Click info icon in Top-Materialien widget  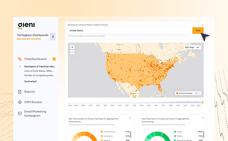[x=143, y=125]
